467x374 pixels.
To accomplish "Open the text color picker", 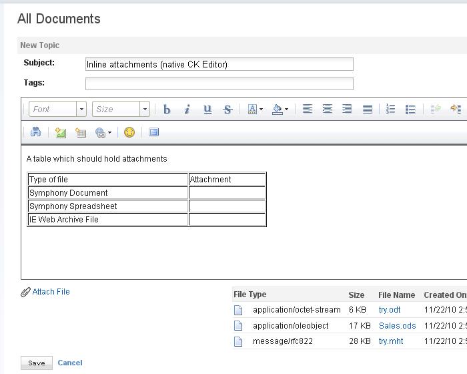I will (x=255, y=110).
